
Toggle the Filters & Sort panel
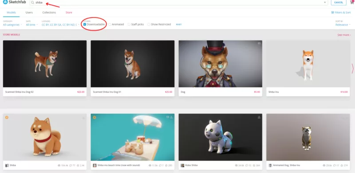(341, 13)
